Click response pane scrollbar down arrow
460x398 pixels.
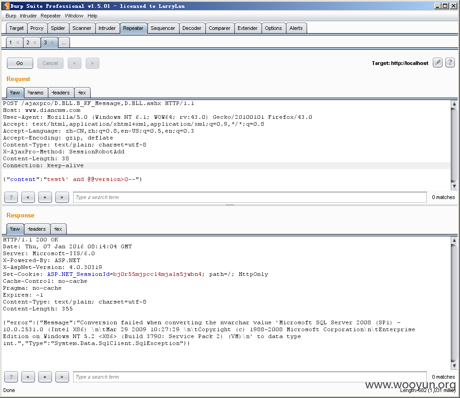454,366
